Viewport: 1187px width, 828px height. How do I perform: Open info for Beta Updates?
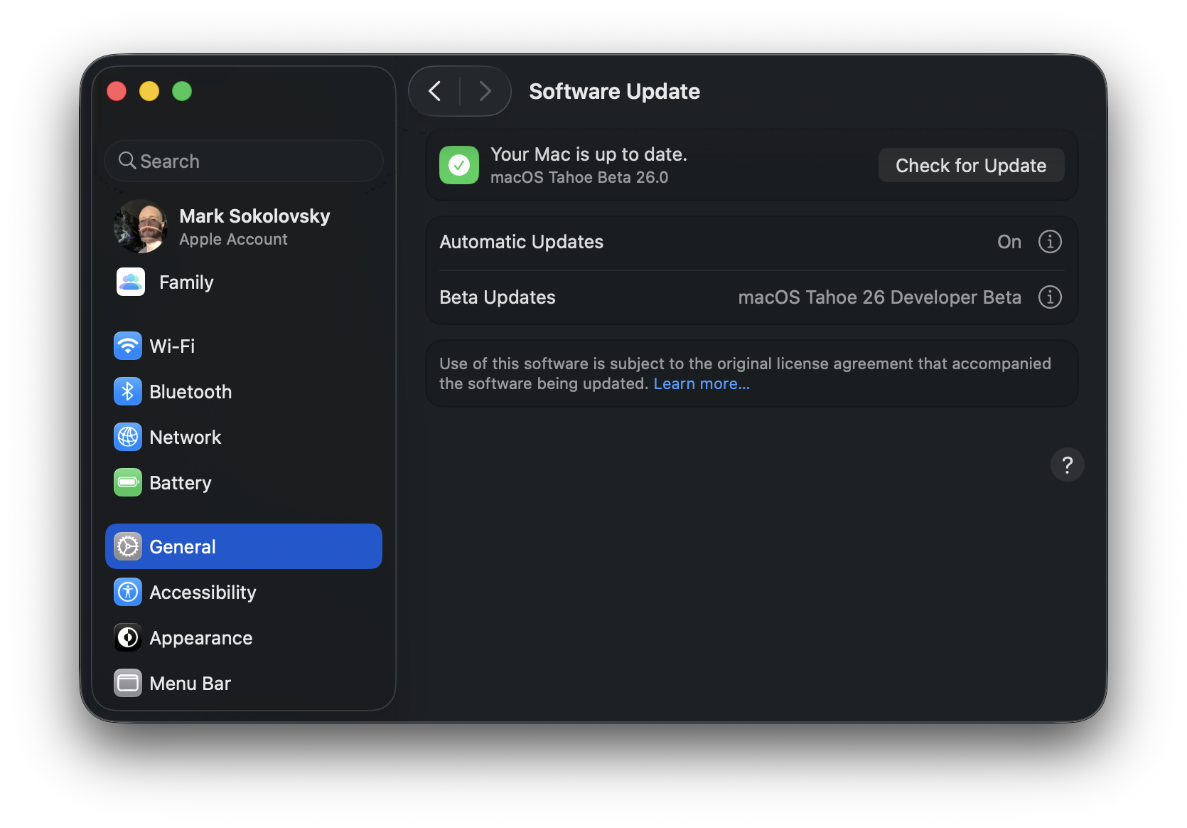pos(1050,297)
